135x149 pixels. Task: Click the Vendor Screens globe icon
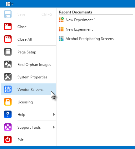click(x=8, y=89)
